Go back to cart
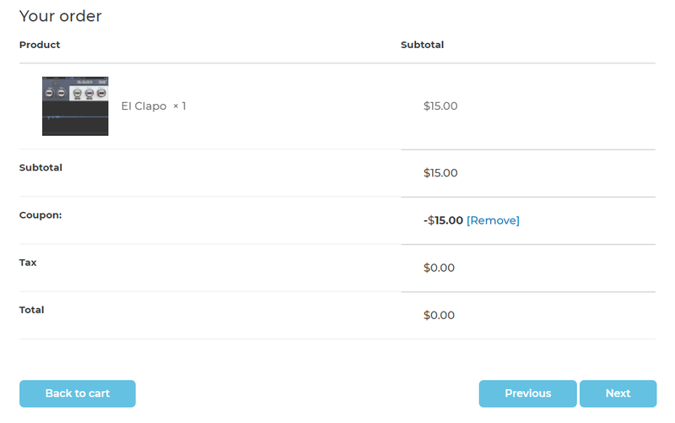This screenshot has width=675, height=423. tap(78, 393)
